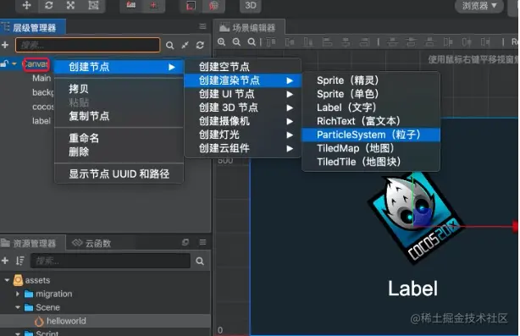Click the align horizontal center icon
The width and height of the screenshot is (520, 336).
pos(346,42)
